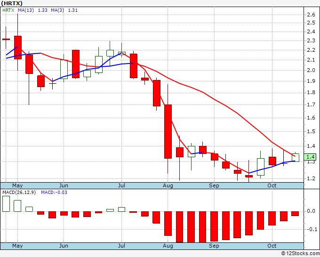The image size is (320, 257).
Task: Click the 0.0 MACD axis label
Action: [x=311, y=211]
